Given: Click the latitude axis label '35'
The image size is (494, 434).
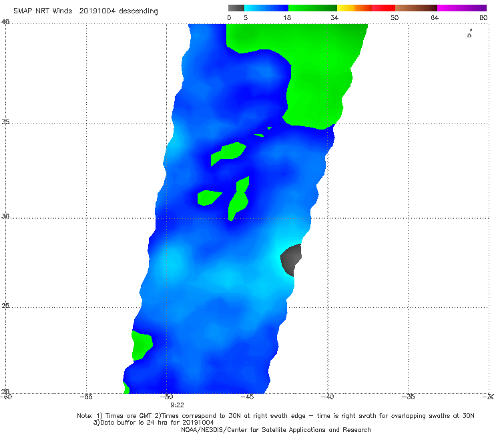Looking at the screenshot, I should click(5, 122).
